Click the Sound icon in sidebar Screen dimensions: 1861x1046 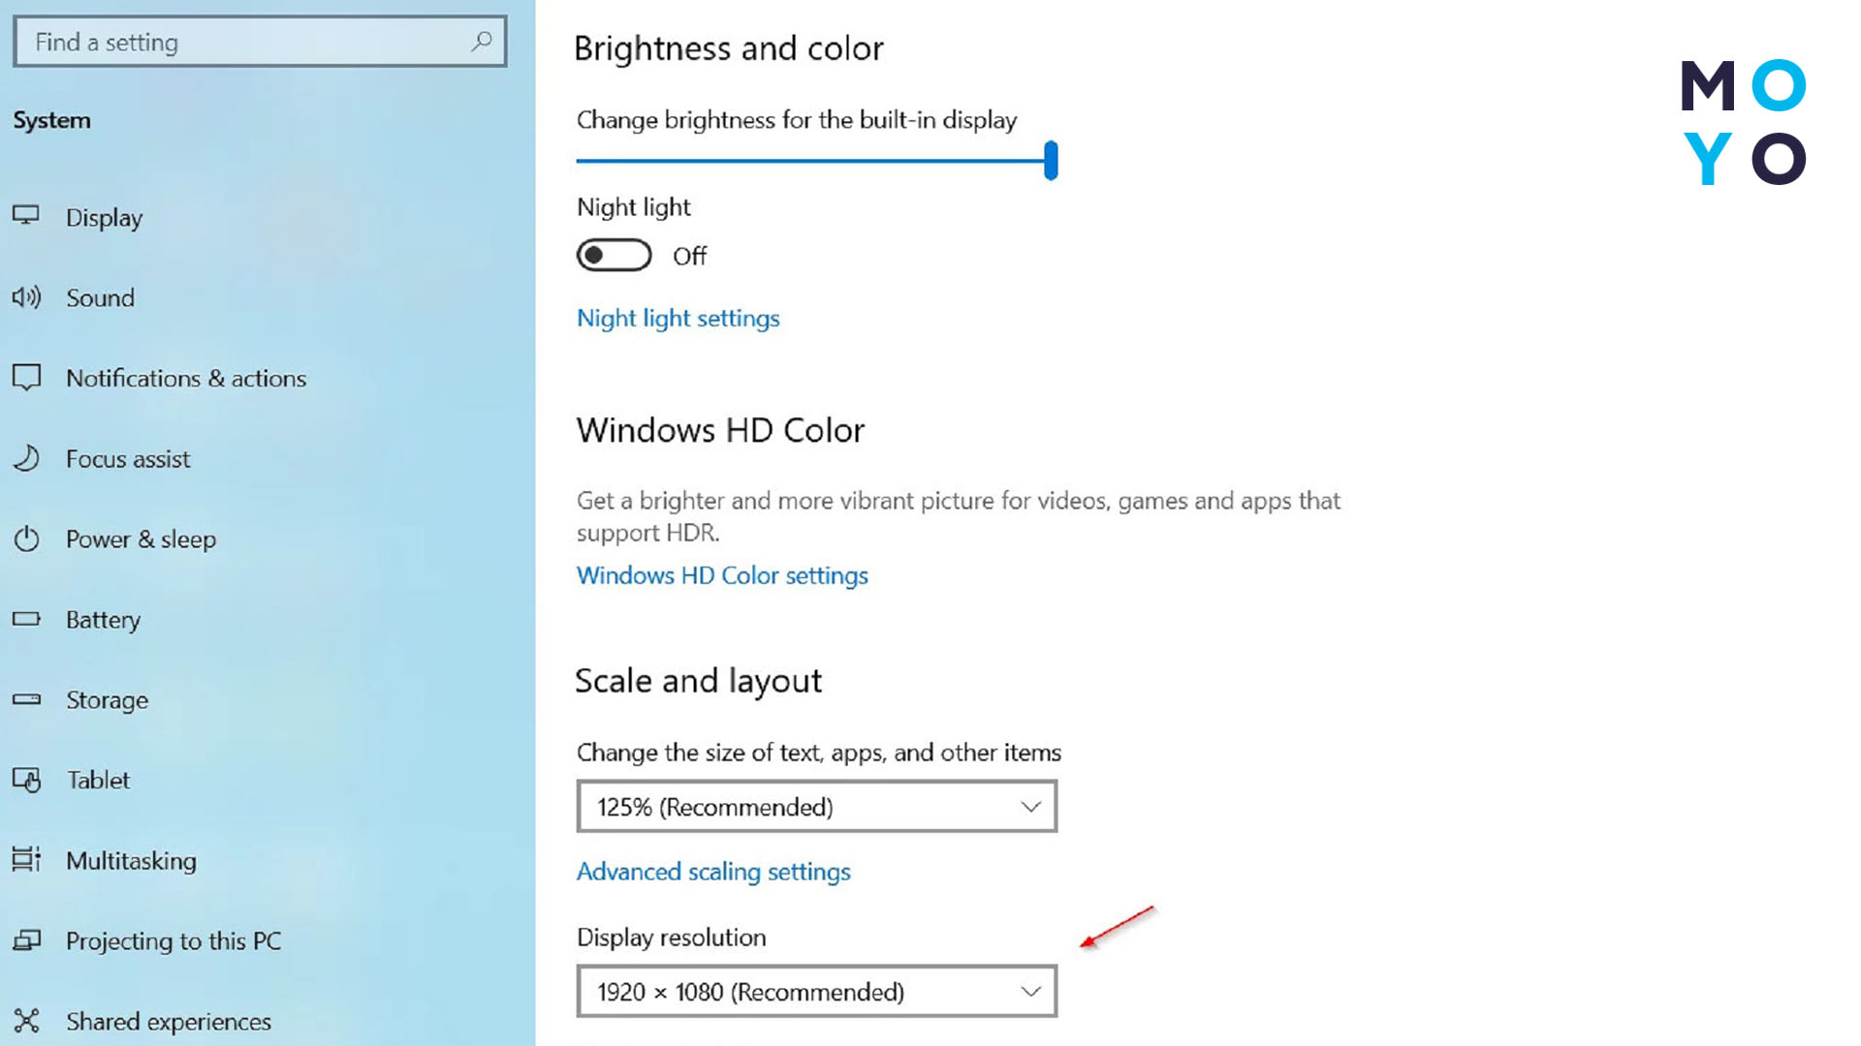pyautogui.click(x=25, y=296)
